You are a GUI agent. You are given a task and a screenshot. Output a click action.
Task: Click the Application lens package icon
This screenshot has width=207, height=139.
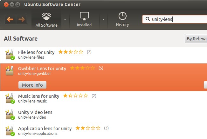point(10,131)
